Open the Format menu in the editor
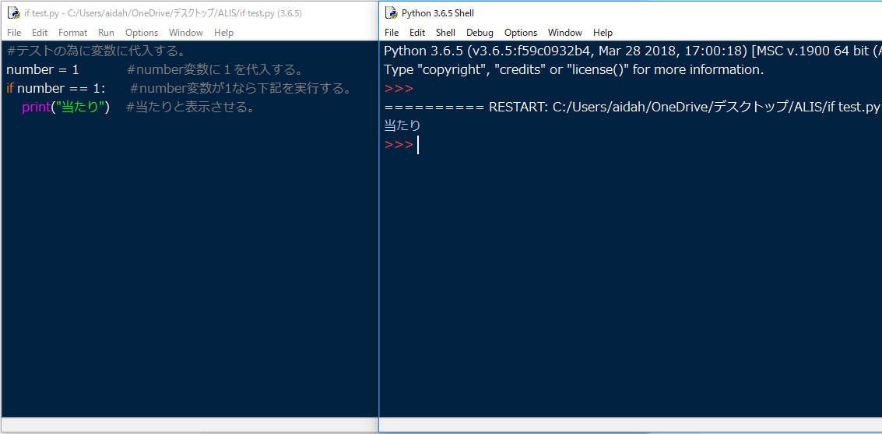882x434 pixels. click(x=73, y=33)
